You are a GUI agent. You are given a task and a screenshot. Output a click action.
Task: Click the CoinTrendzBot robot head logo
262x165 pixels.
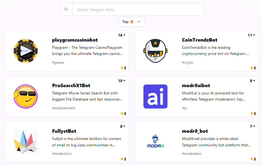point(155,51)
